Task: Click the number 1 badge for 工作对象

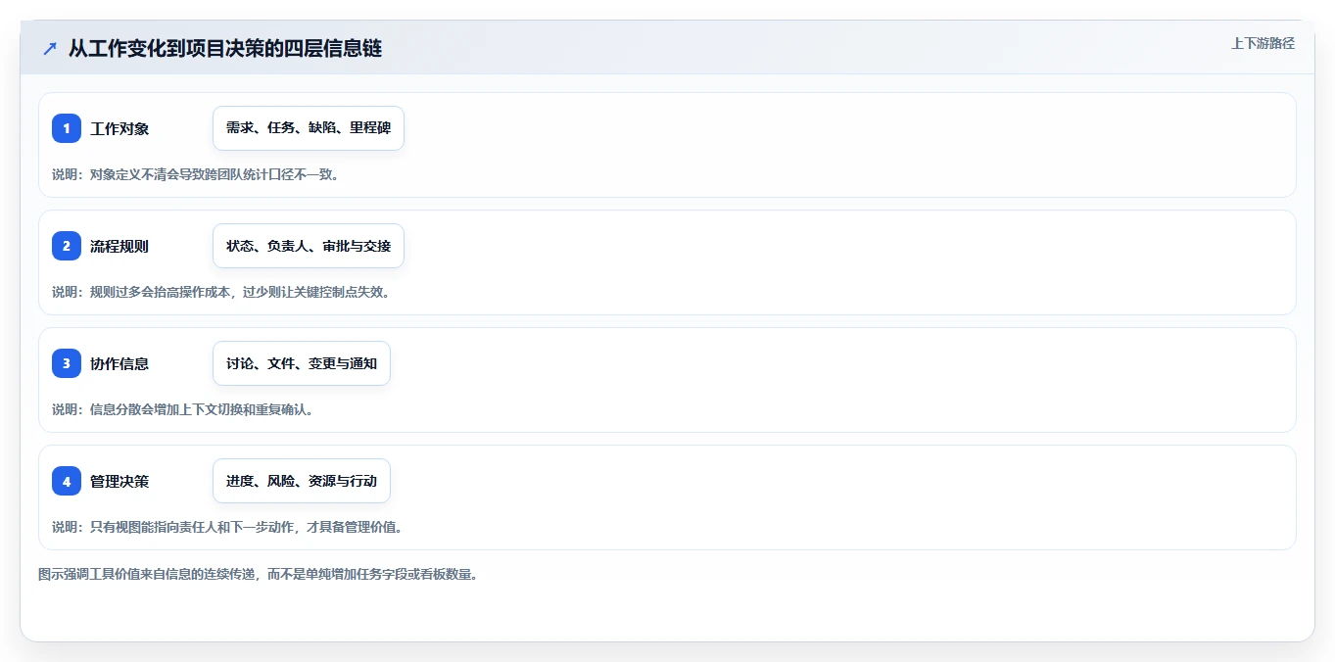Action: [67, 128]
